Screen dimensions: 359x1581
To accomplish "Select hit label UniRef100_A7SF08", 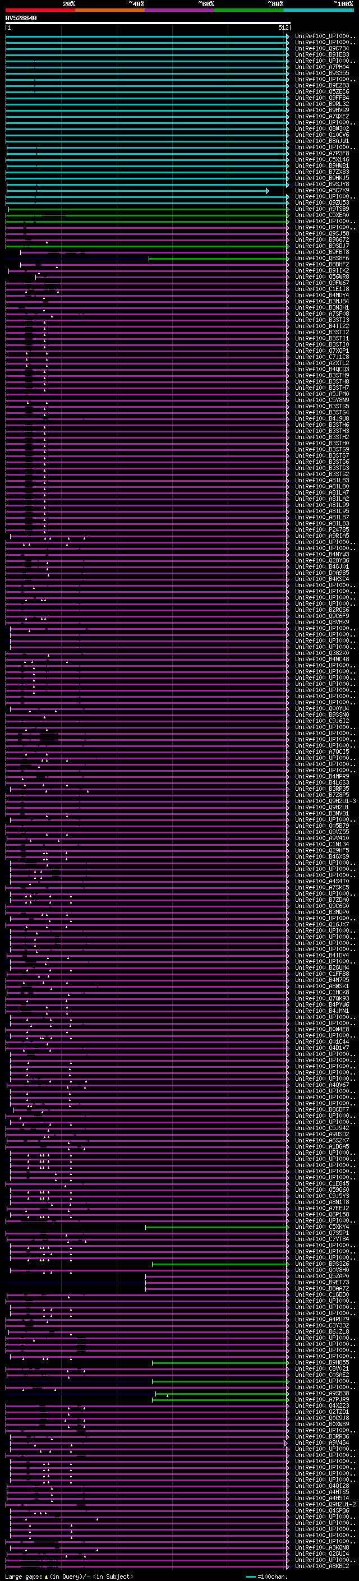I will pos(321,314).
